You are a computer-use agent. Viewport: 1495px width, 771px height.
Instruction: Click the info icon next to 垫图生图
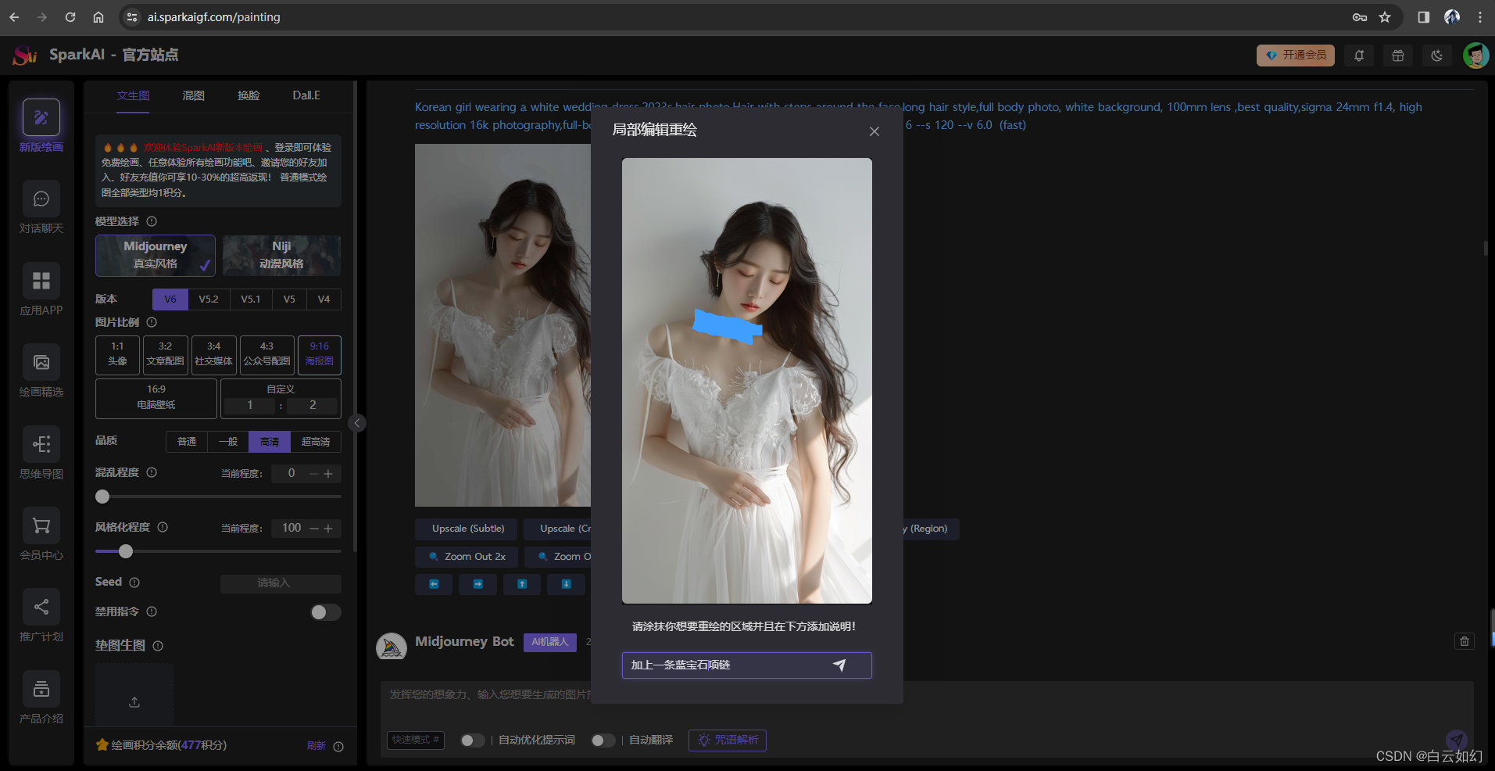tap(158, 646)
